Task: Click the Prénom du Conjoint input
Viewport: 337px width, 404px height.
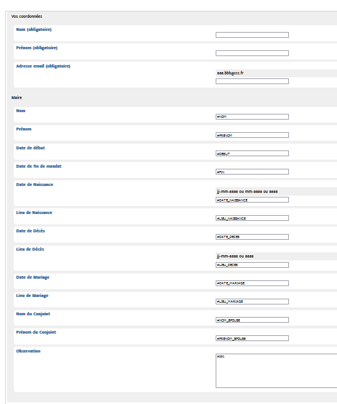Action: pos(252,338)
